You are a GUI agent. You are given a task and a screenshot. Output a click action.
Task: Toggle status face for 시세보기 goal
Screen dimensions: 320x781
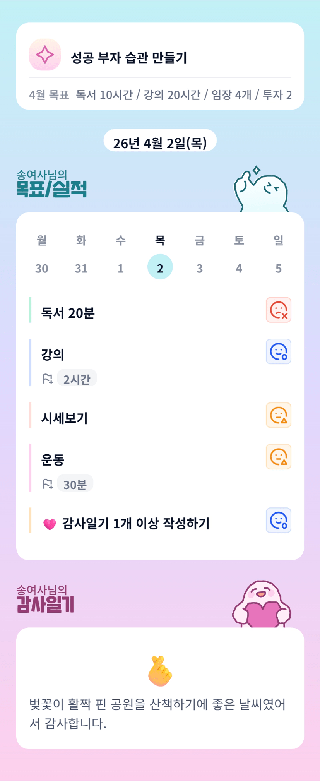click(278, 415)
